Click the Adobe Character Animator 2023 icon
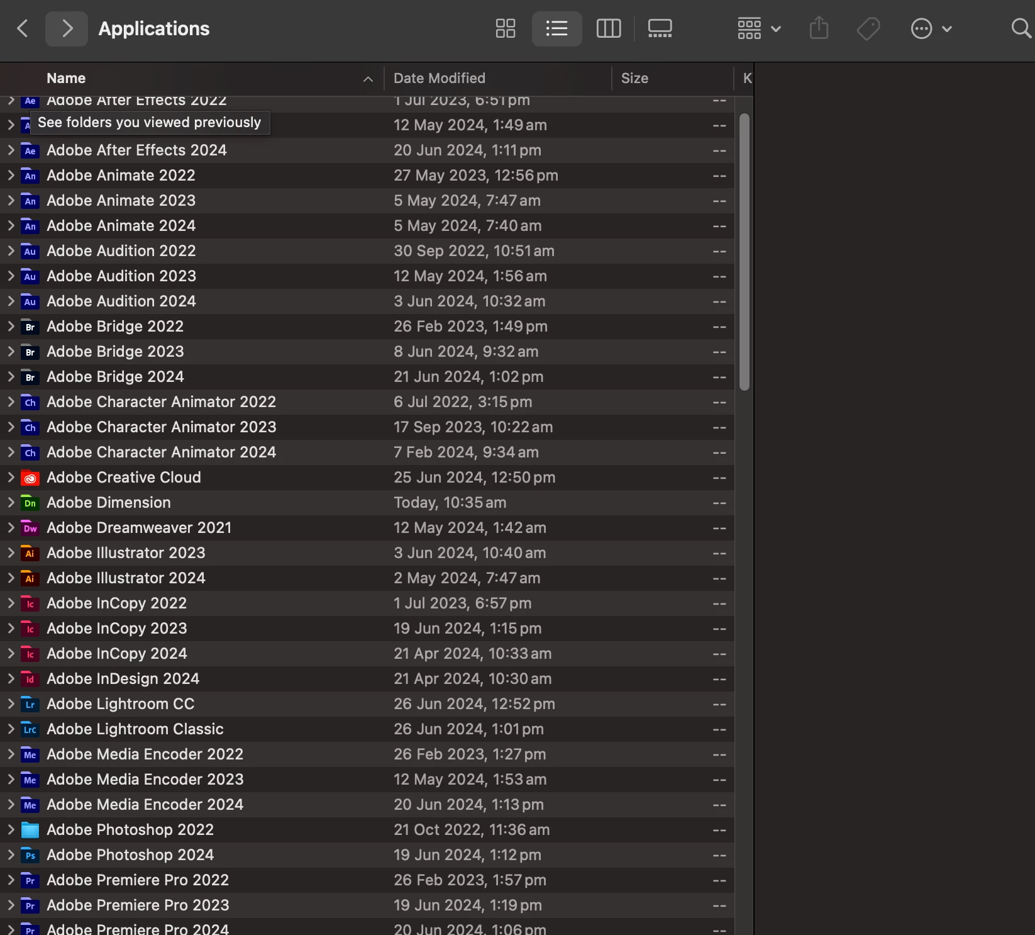The height and width of the screenshot is (935, 1035). pyautogui.click(x=30, y=427)
